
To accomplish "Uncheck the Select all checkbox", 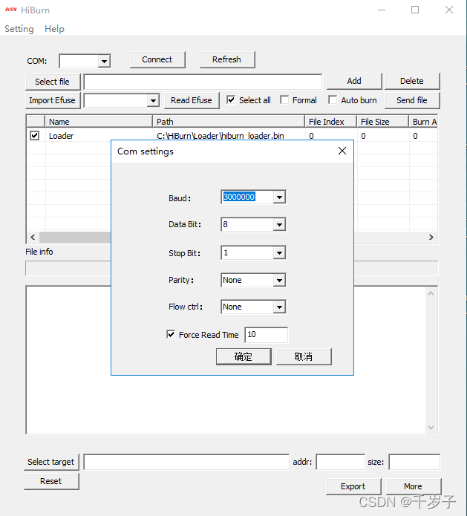I will 231,100.
